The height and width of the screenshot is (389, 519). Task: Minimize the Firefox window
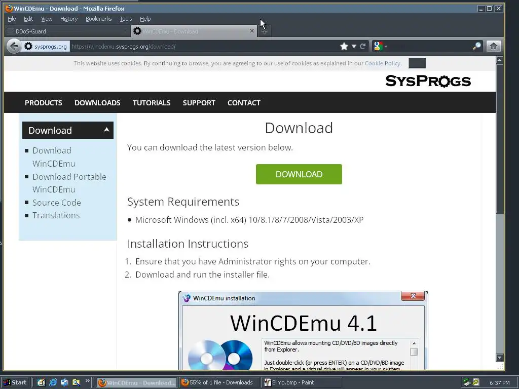(x=481, y=9)
